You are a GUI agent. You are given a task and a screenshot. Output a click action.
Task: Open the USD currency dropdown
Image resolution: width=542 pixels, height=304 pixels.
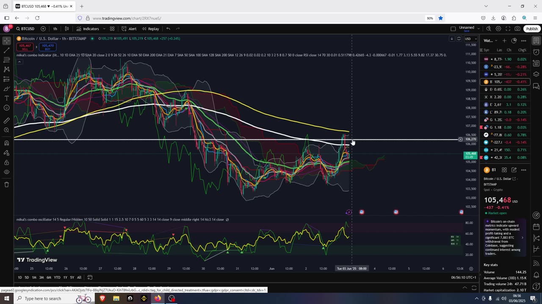tap(470, 39)
